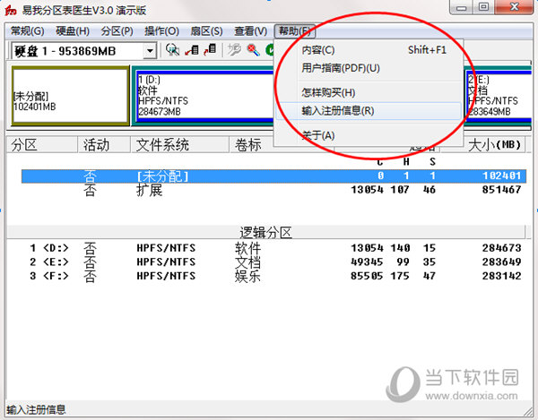The image size is (538, 420).
Task: Select 关于(A) in the help menu
Action: point(317,135)
